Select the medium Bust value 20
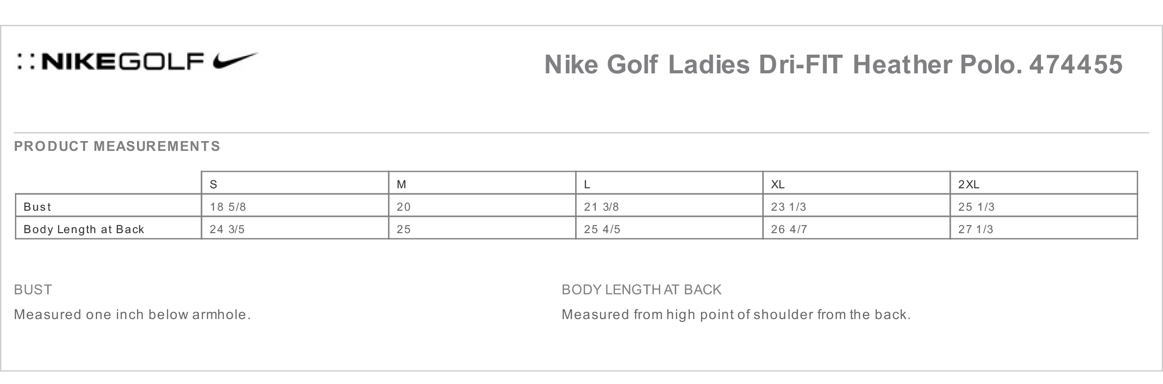Image resolution: width=1163 pixels, height=384 pixels. point(404,207)
